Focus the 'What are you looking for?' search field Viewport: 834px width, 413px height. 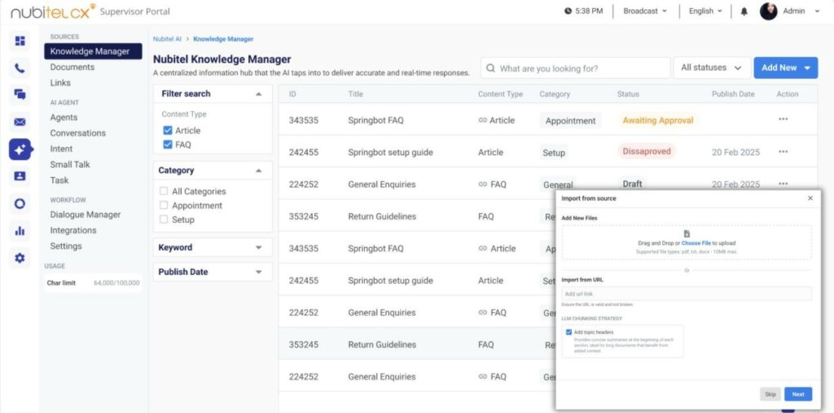coord(575,68)
